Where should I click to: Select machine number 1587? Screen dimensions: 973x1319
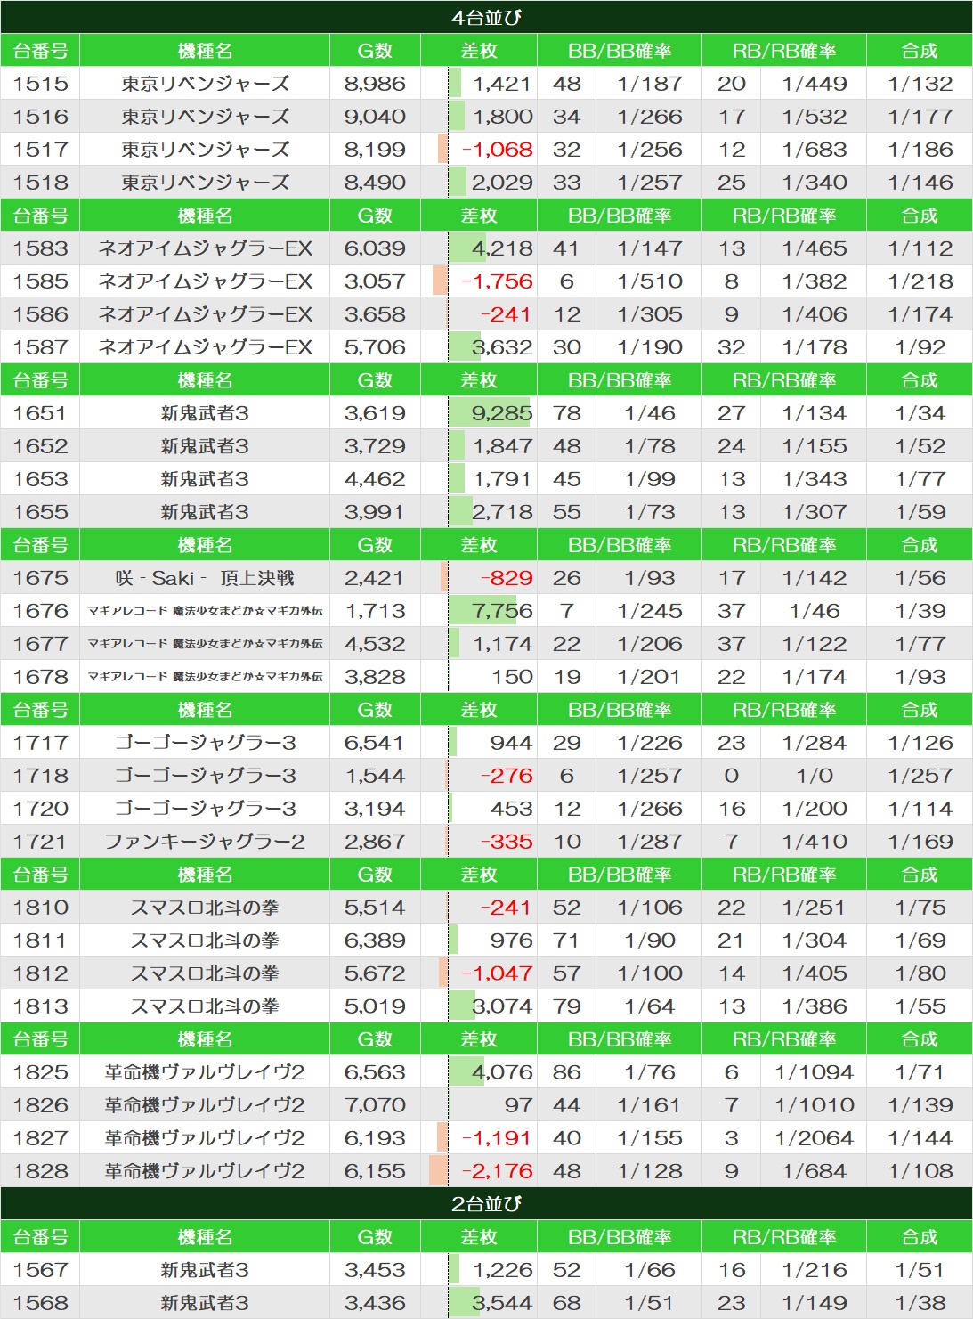(x=40, y=347)
